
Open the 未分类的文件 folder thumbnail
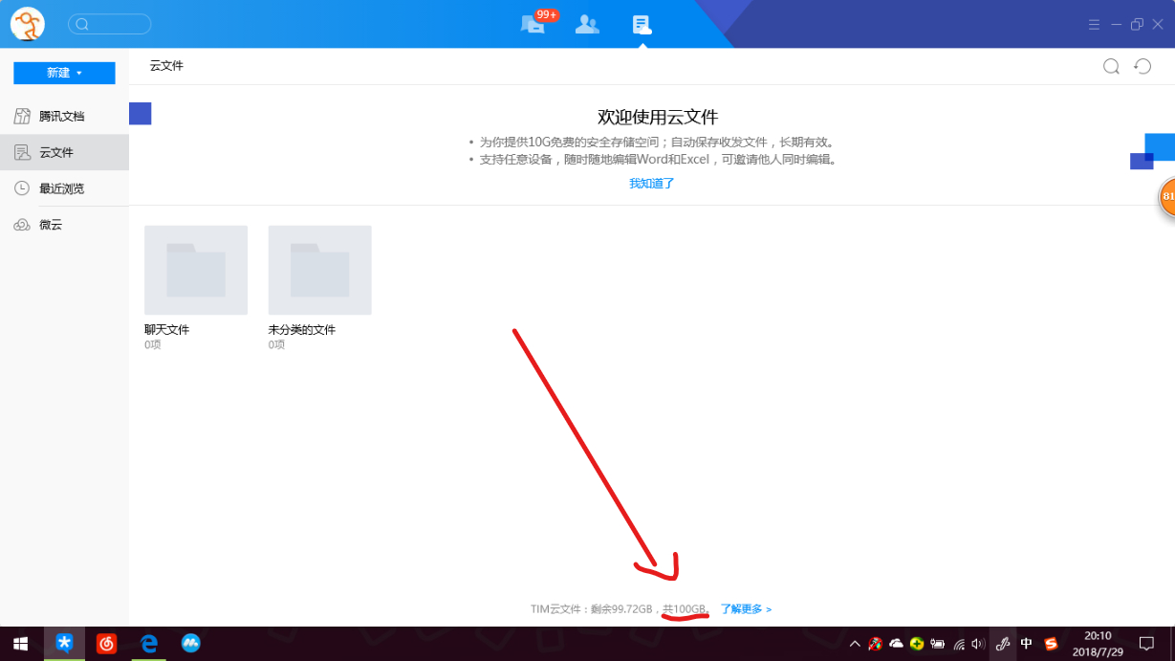click(x=320, y=270)
